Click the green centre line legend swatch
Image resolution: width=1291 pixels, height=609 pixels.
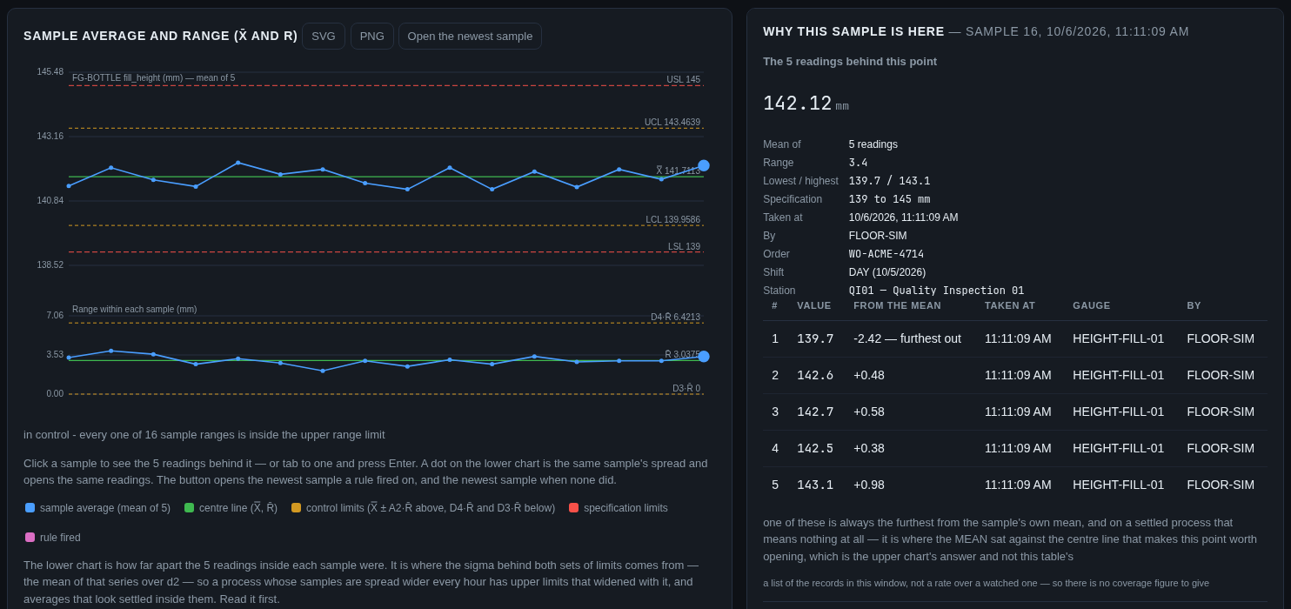(190, 508)
